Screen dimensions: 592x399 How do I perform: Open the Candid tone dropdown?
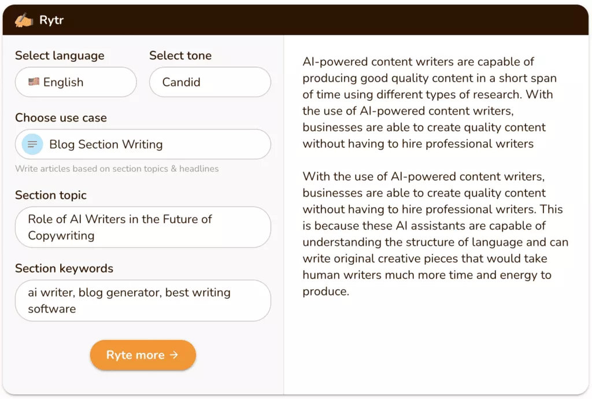point(210,82)
